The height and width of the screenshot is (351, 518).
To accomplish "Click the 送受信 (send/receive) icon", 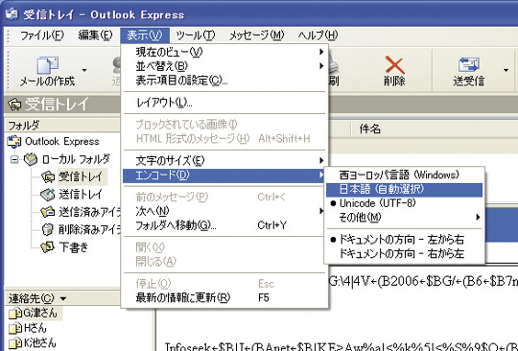I will click(x=468, y=64).
